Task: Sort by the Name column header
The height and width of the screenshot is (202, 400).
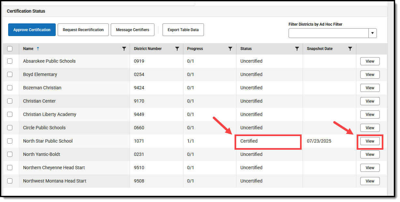Action: tap(28, 49)
